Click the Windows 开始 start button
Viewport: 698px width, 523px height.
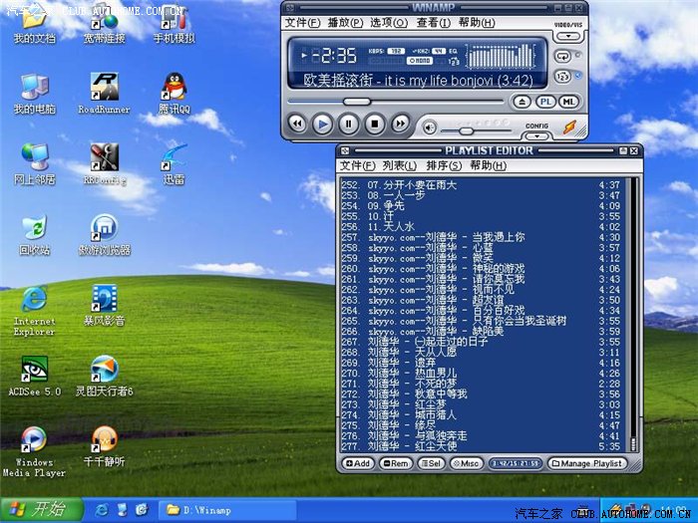(40, 509)
